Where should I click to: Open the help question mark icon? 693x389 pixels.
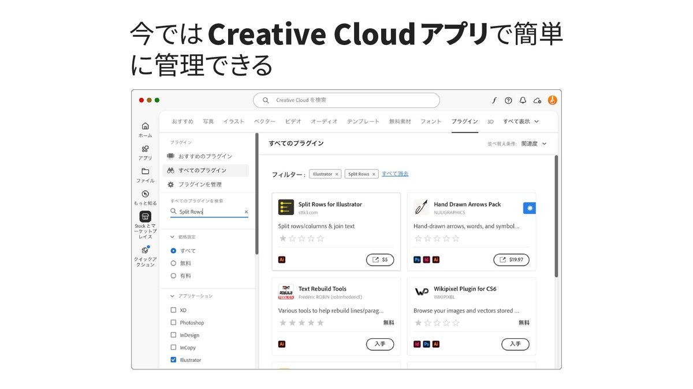(x=508, y=100)
